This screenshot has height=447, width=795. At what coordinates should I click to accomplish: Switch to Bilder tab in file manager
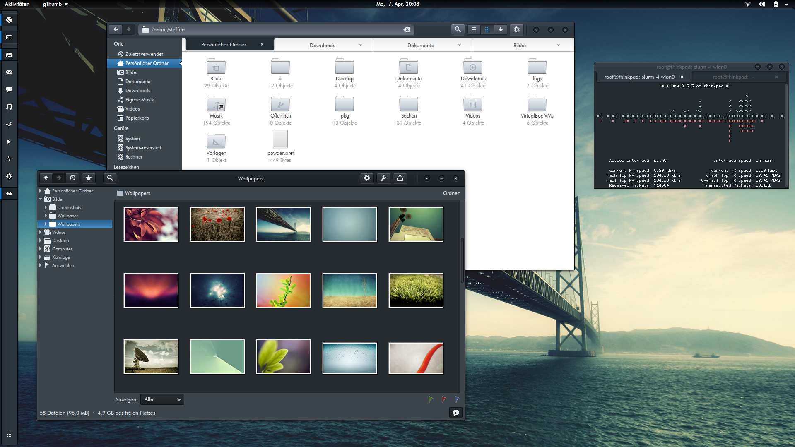[x=520, y=45]
